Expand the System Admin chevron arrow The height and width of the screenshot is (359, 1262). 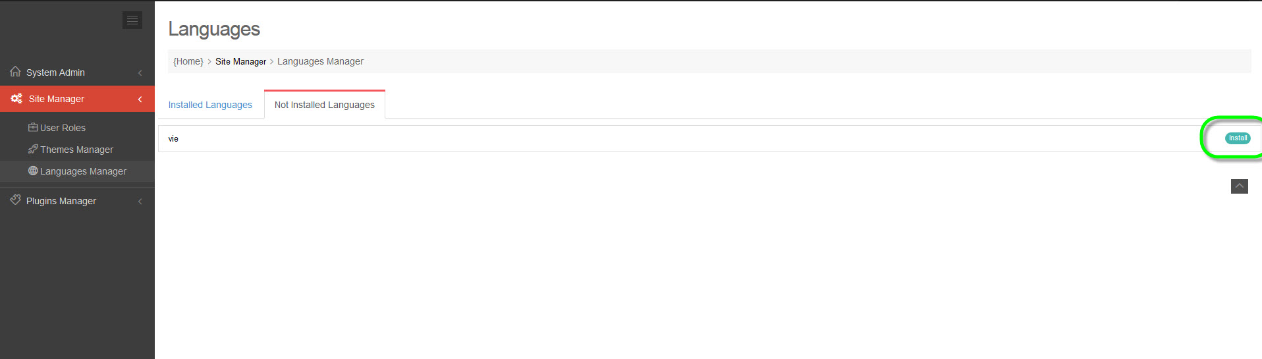tap(140, 72)
